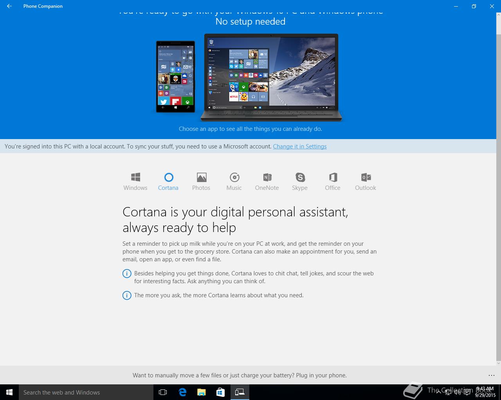Open the Photos app section
The height and width of the screenshot is (400, 501).
(x=201, y=182)
